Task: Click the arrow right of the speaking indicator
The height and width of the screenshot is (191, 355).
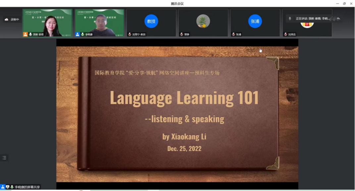Action: pos(338,19)
